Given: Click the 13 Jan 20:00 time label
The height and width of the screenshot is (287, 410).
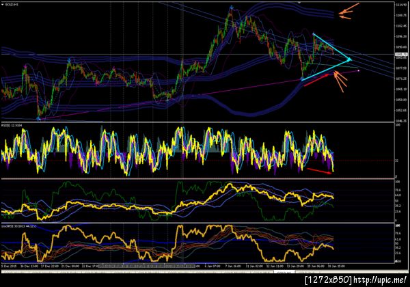Looking at the screenshot, I should 295,266.
